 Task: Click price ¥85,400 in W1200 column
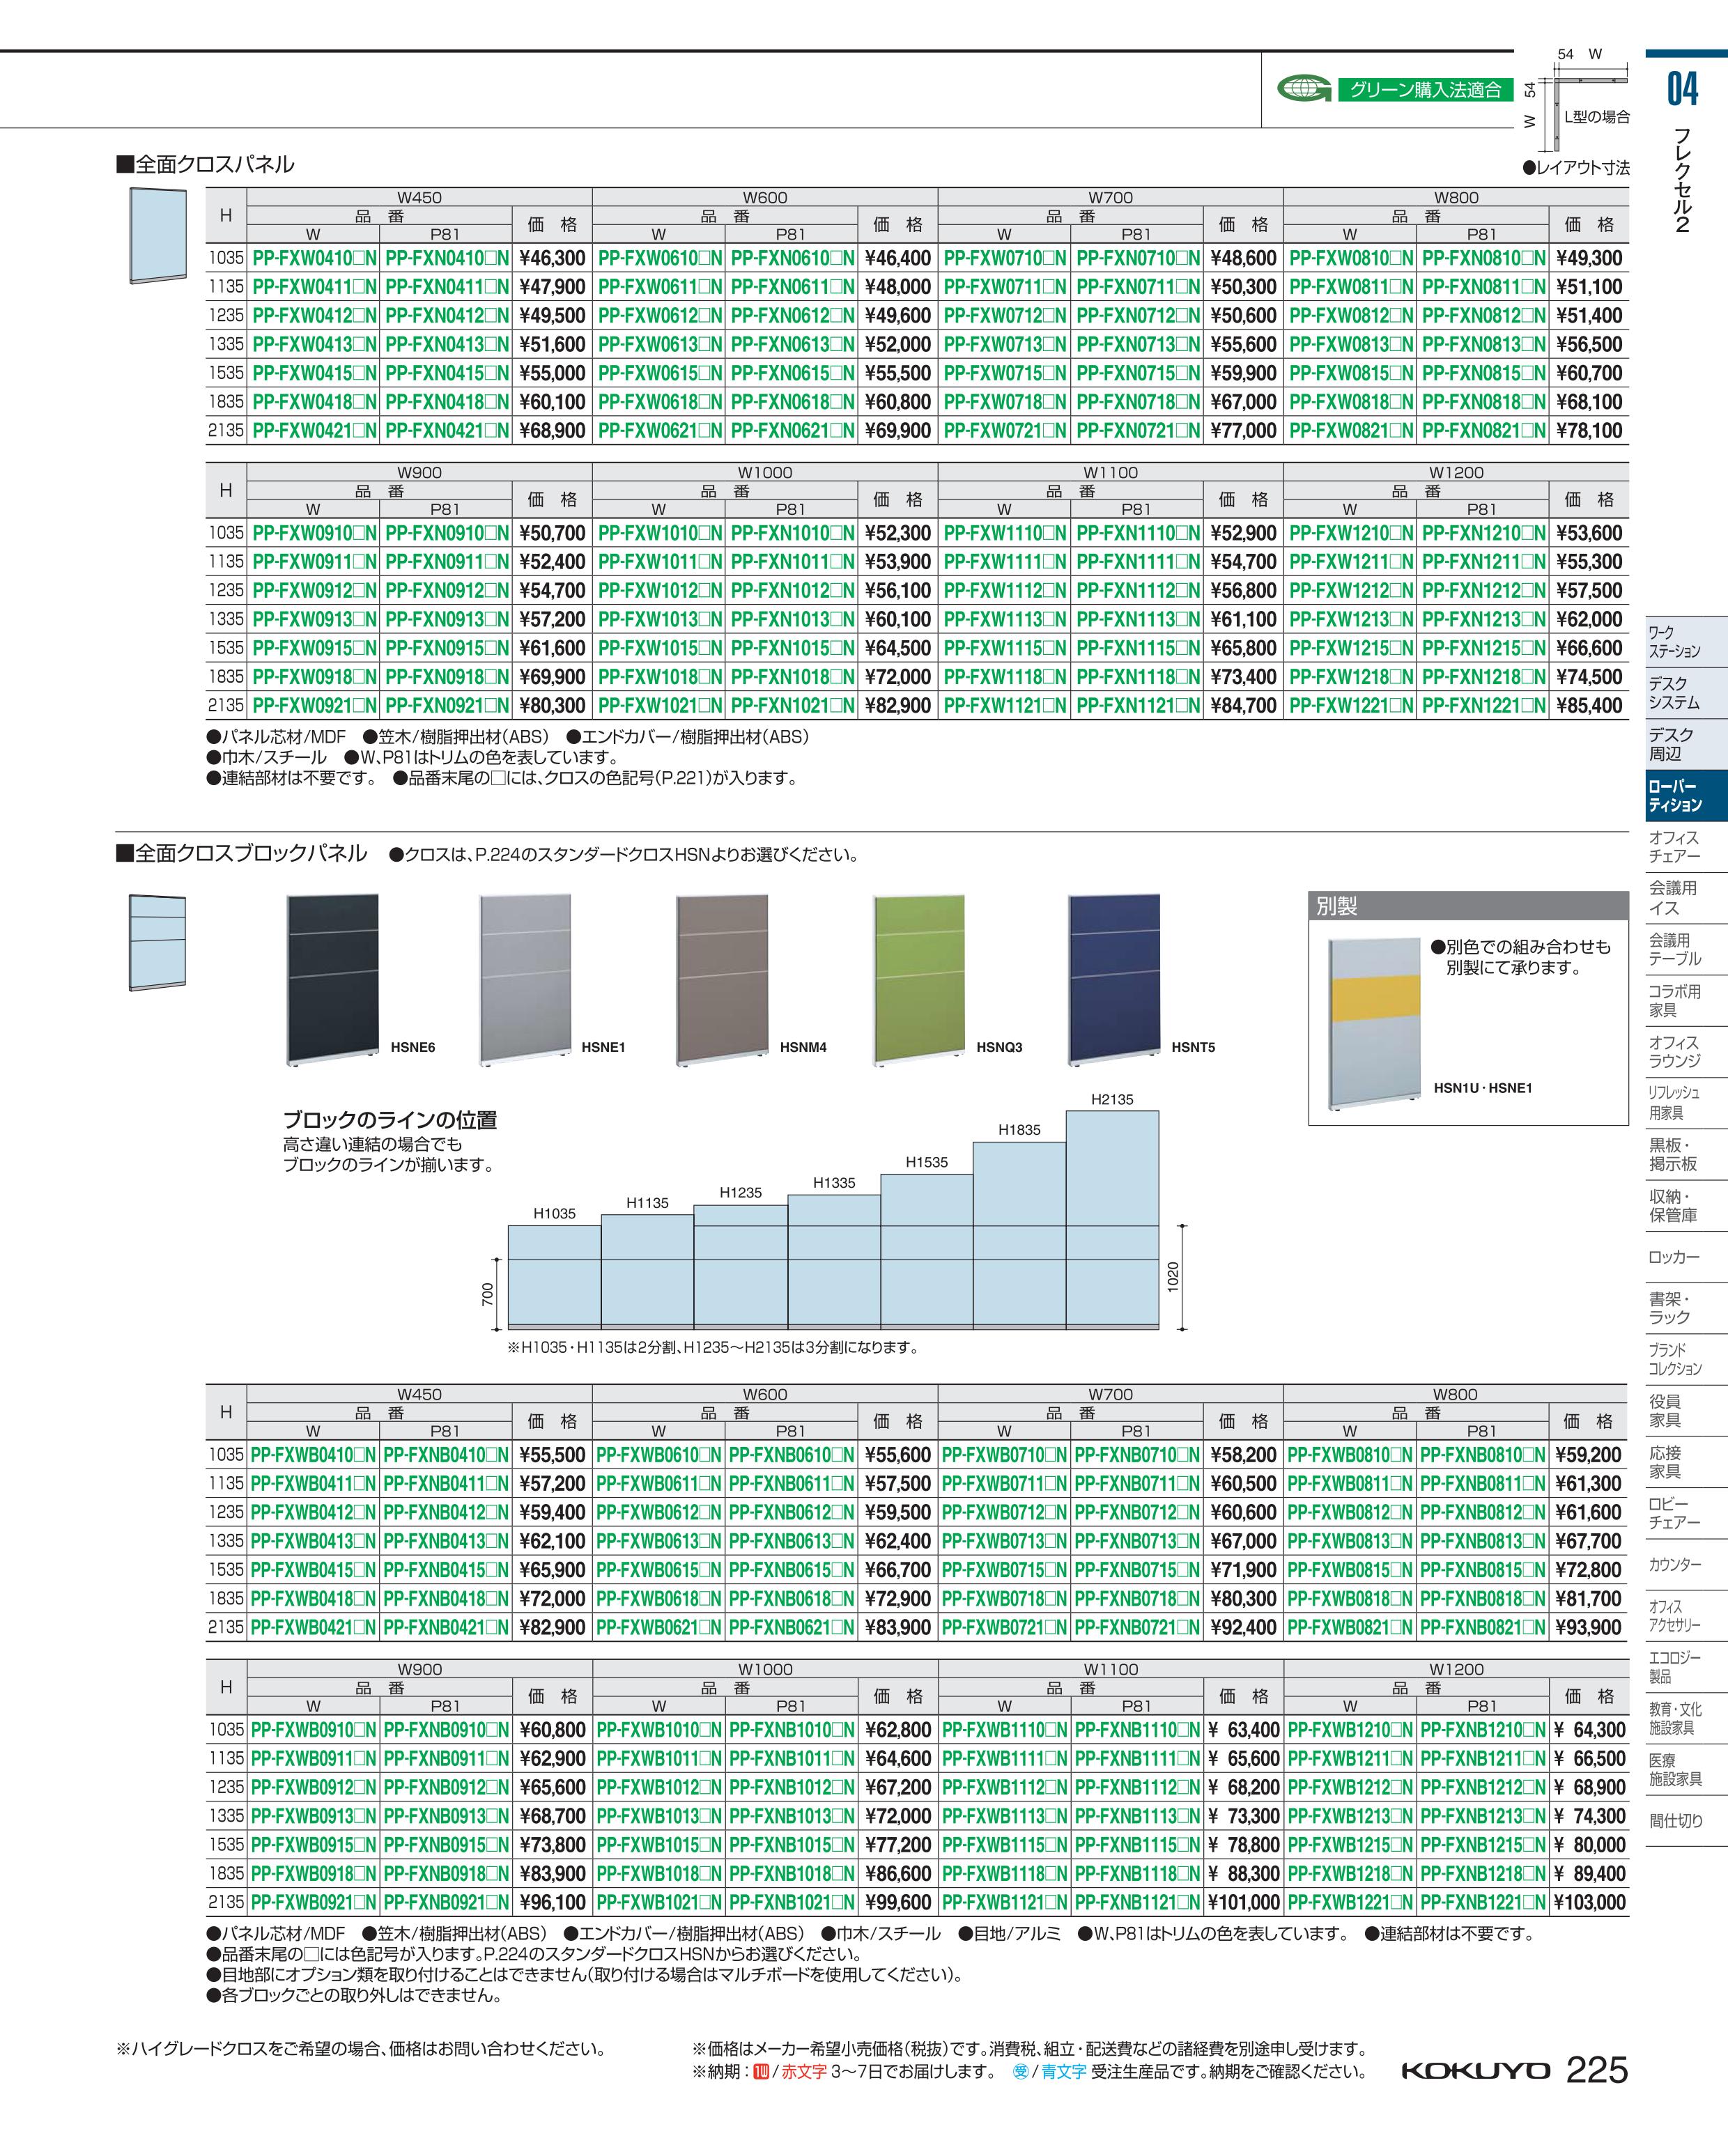pos(1589,705)
